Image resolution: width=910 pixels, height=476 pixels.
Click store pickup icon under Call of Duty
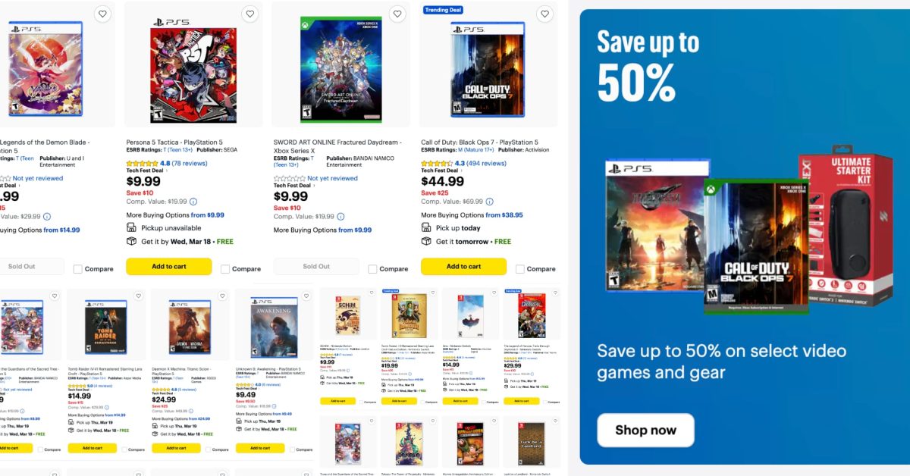pos(426,227)
